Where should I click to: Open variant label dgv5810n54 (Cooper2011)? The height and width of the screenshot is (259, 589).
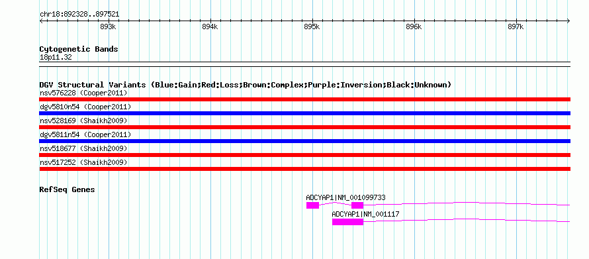(x=85, y=107)
